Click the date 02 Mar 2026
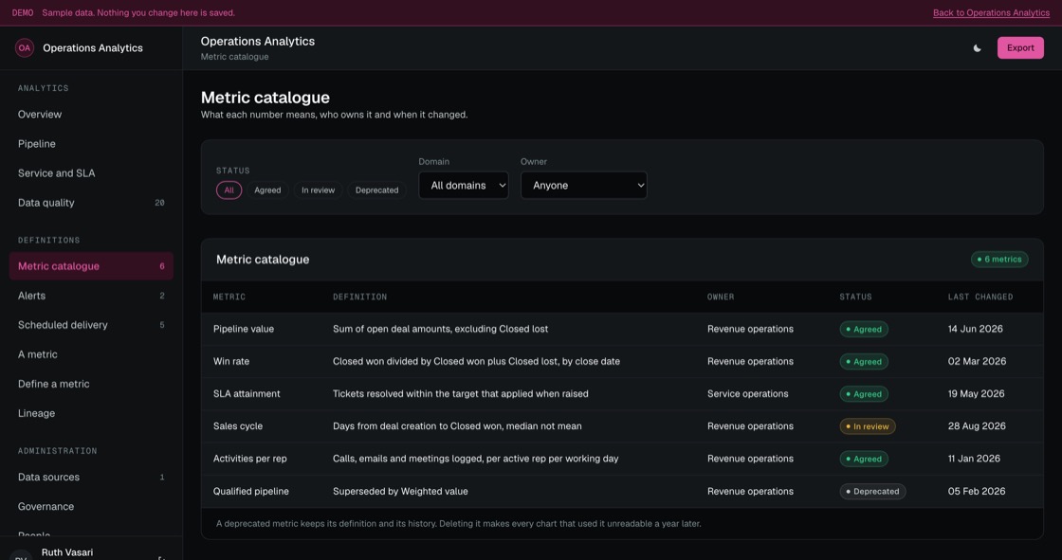The image size is (1062, 560). pyautogui.click(x=977, y=362)
